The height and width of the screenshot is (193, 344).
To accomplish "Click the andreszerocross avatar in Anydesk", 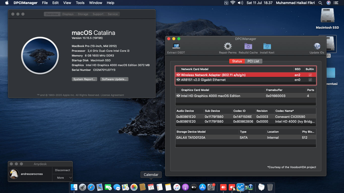I will tap(14, 174).
